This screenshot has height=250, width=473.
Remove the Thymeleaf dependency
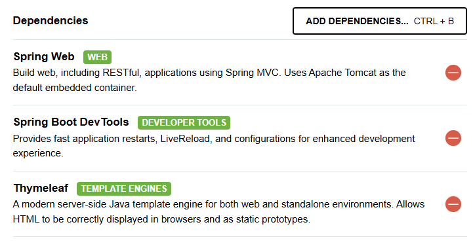click(453, 204)
